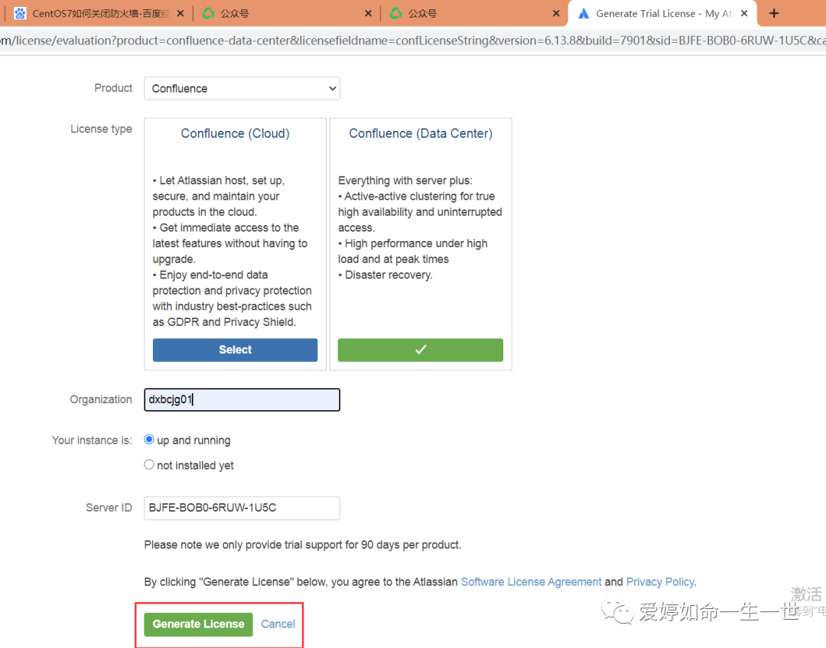Click the Baidu paw favicon on first tab
The width and height of the screenshot is (826, 648).
point(20,13)
